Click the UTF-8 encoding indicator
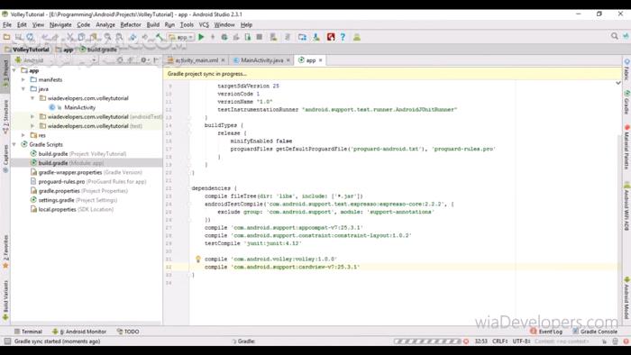This screenshot has height=355, width=631. point(521,341)
